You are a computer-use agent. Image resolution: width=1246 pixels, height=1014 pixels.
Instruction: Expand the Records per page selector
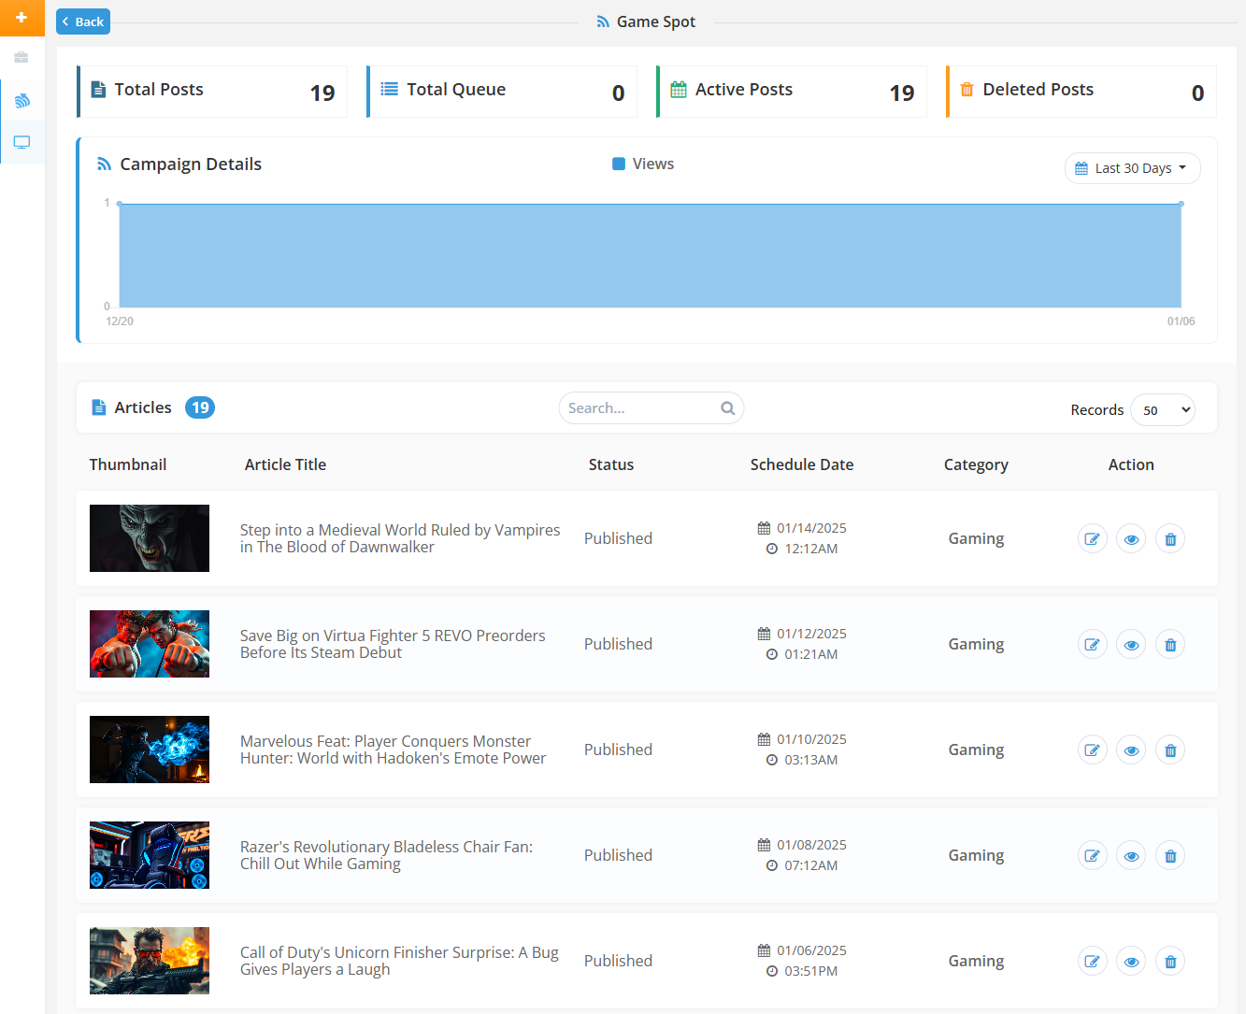pos(1162,410)
